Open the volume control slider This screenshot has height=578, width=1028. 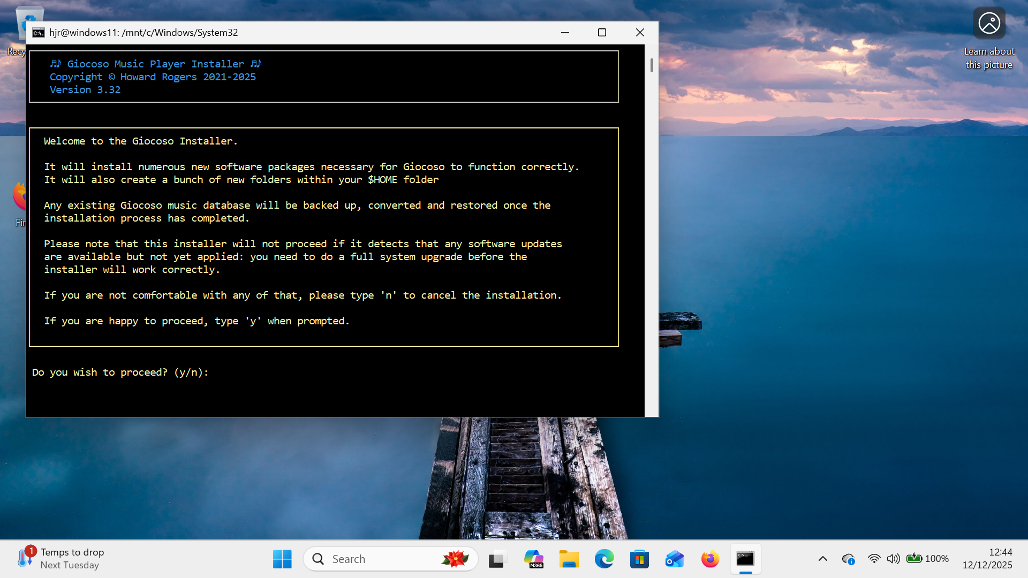894,558
